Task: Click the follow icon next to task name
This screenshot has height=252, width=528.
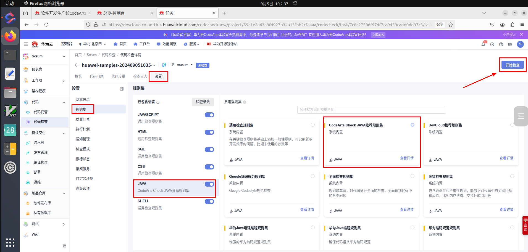Action: click(164, 65)
